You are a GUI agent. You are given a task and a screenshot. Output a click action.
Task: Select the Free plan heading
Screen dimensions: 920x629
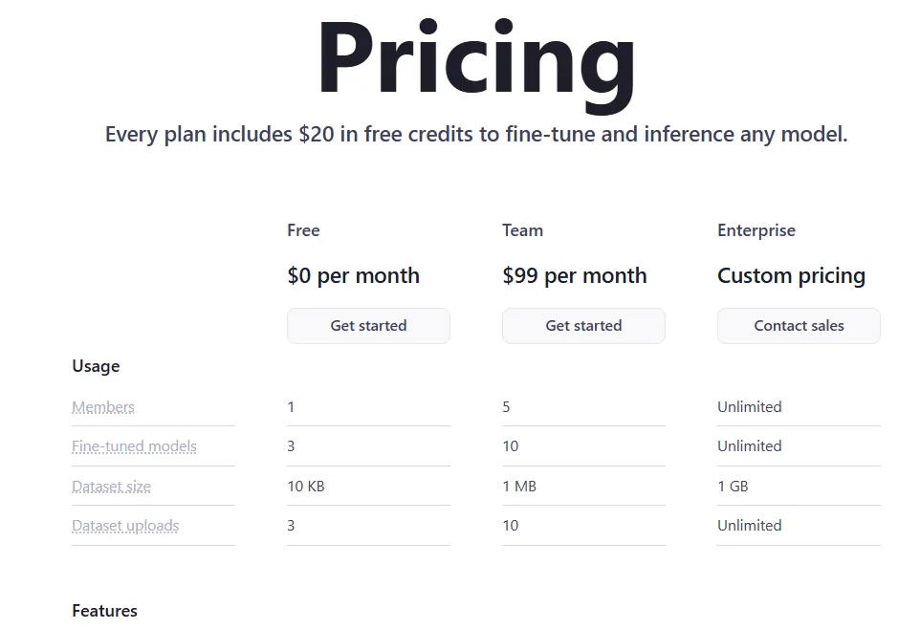(303, 230)
